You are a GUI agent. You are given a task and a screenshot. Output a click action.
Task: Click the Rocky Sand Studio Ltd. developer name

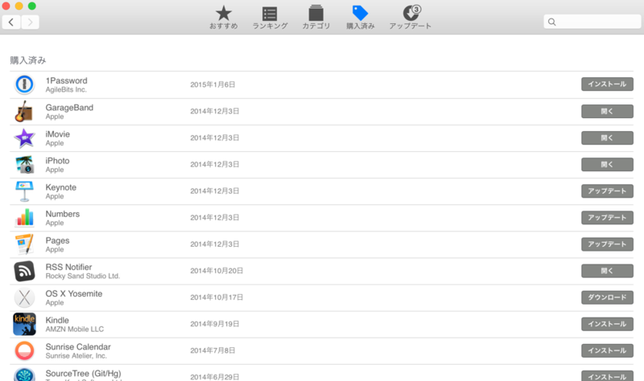(83, 276)
